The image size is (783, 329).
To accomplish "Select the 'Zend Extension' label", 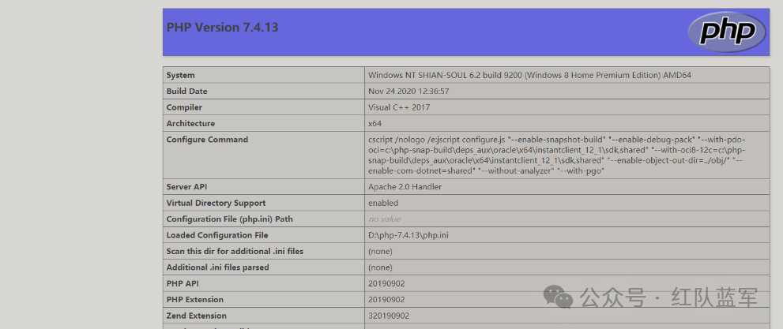I will pos(196,315).
